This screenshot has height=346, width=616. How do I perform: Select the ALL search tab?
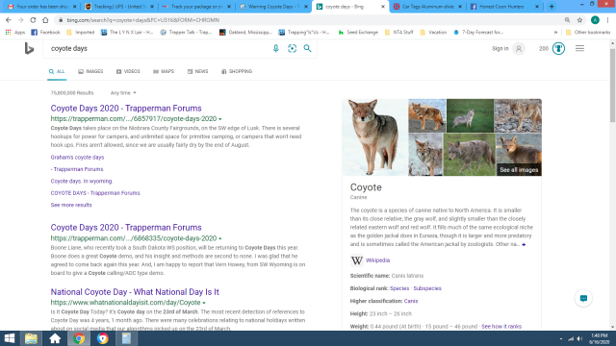[57, 71]
